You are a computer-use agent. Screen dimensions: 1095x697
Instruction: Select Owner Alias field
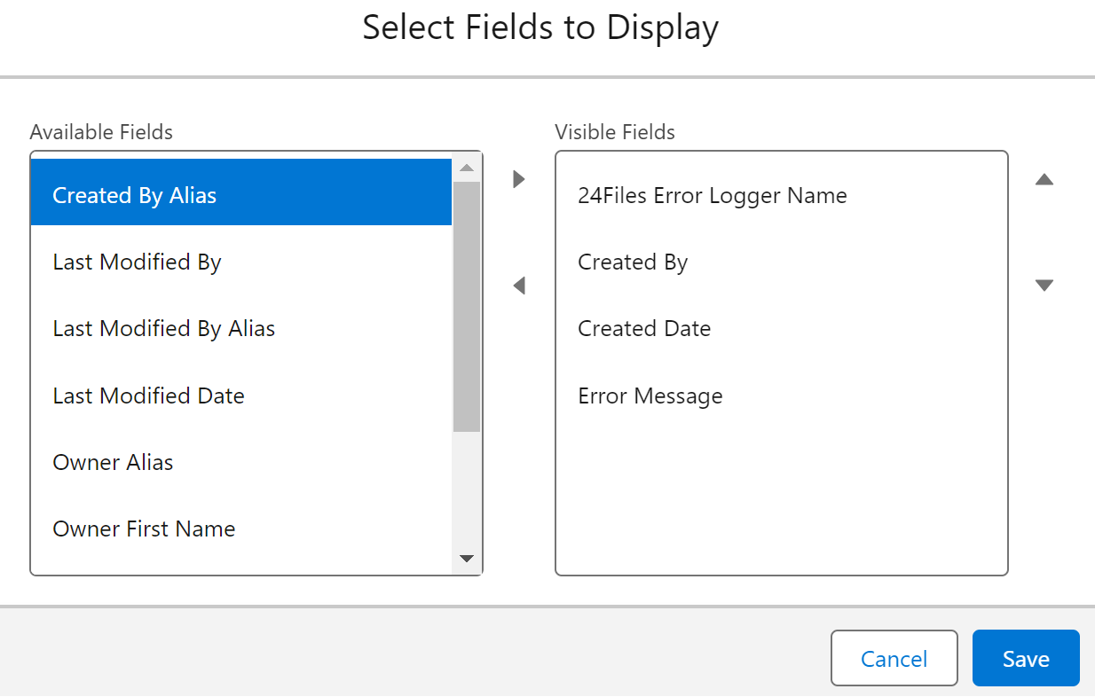pos(240,462)
